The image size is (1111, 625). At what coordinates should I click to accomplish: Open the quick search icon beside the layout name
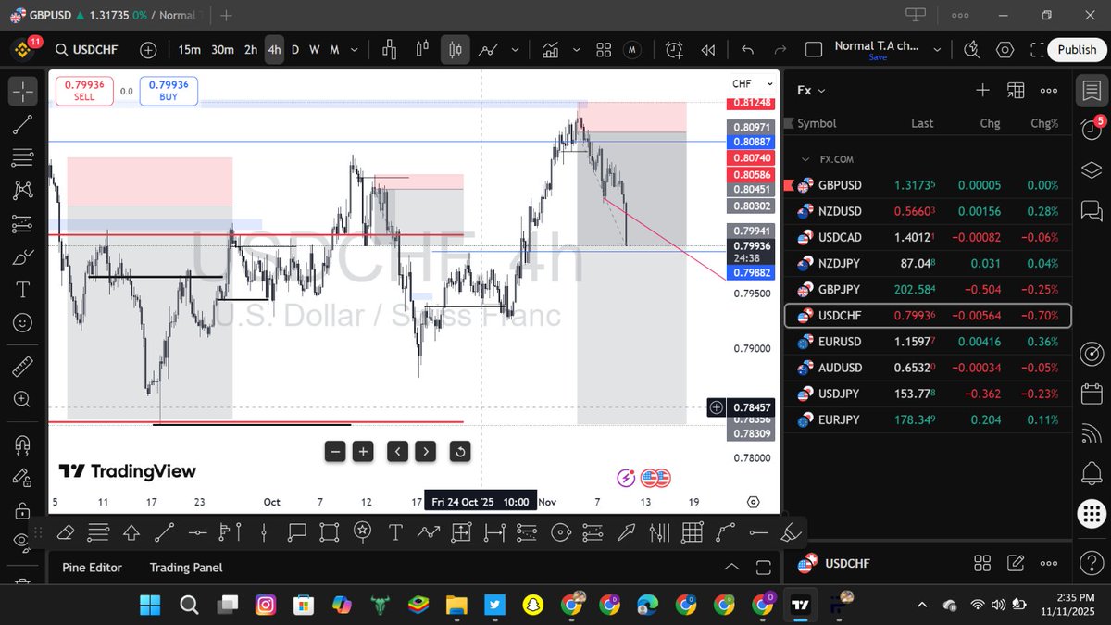click(x=971, y=50)
